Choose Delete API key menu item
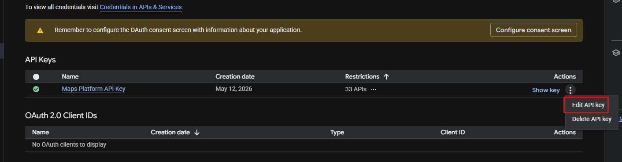Image resolution: width=622 pixels, height=162 pixels. (592, 119)
